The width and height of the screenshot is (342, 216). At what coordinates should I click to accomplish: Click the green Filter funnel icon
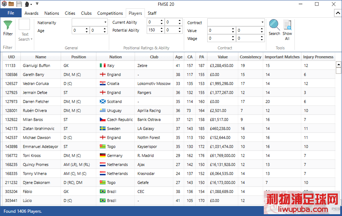click(x=8, y=25)
